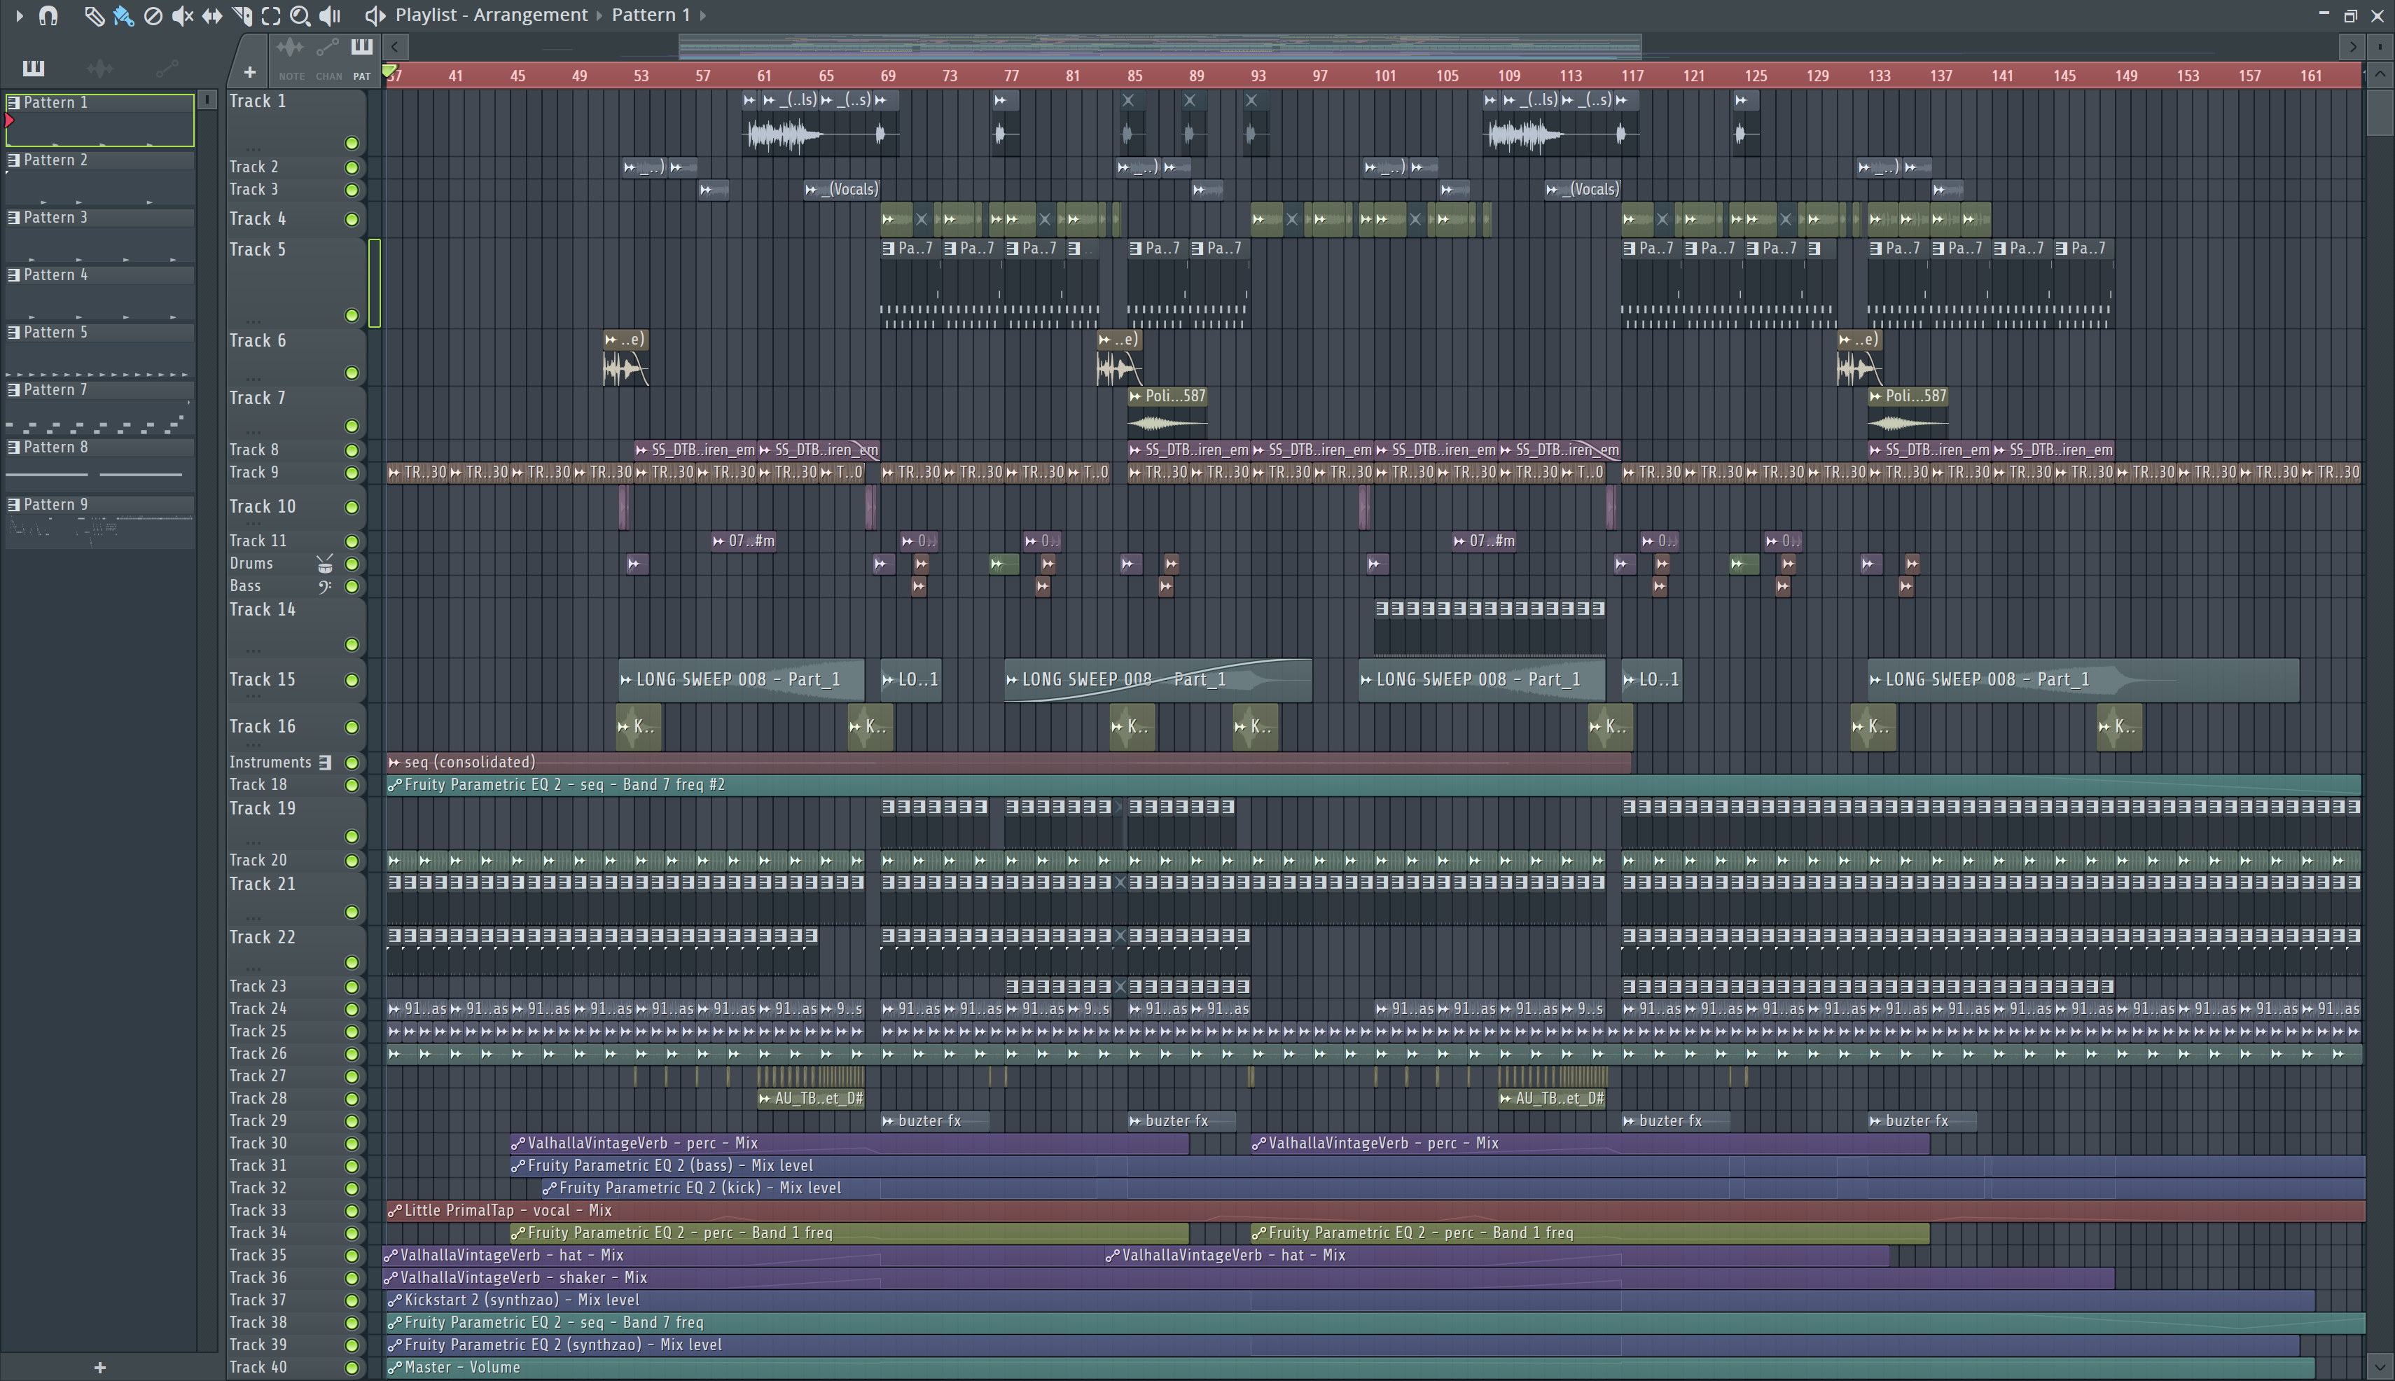
Task: Choose the Select marquee tool
Action: pos(271,15)
